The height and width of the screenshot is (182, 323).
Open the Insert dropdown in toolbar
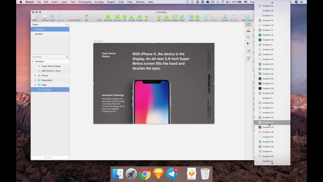click(x=35, y=17)
